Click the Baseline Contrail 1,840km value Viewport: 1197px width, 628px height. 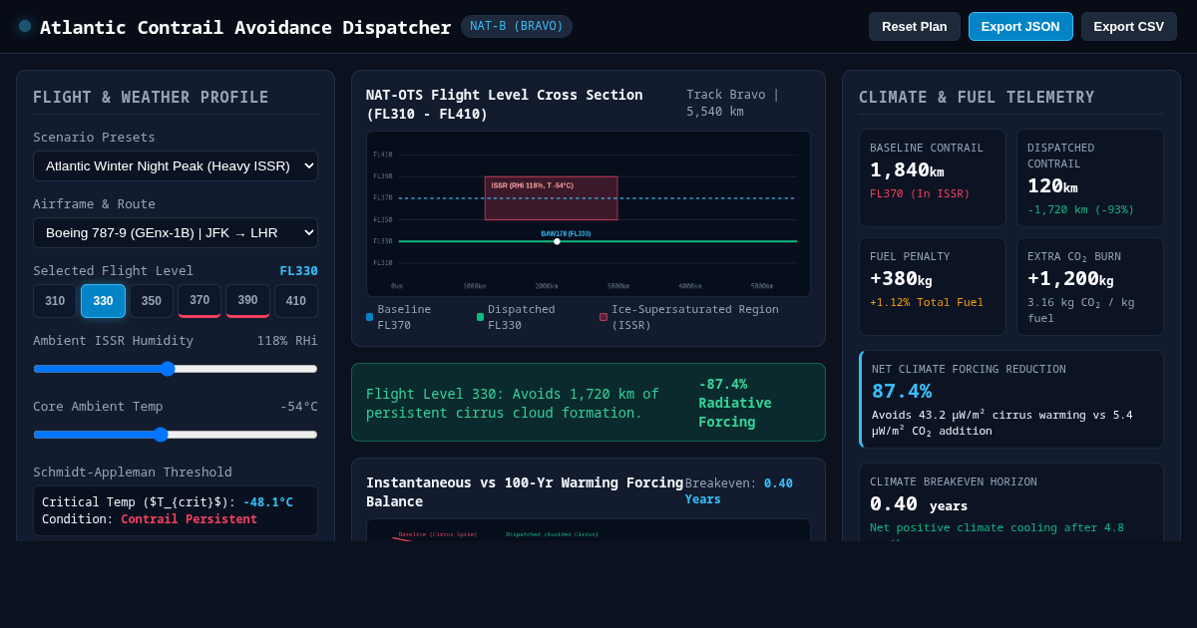pos(907,170)
